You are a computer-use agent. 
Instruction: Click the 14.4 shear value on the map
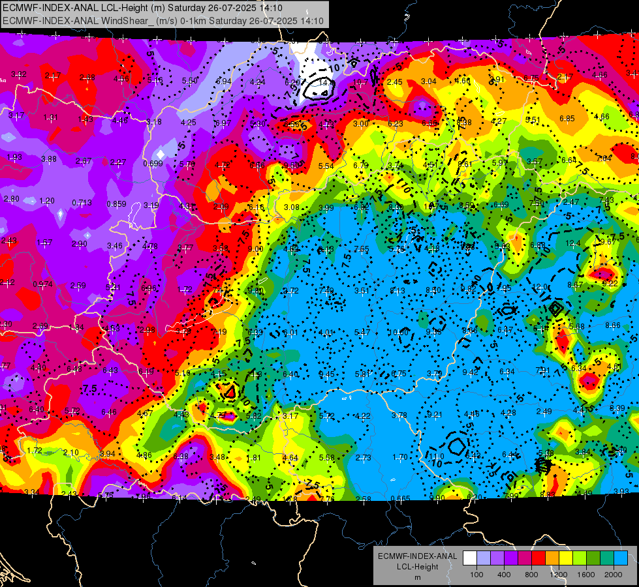(326, 82)
